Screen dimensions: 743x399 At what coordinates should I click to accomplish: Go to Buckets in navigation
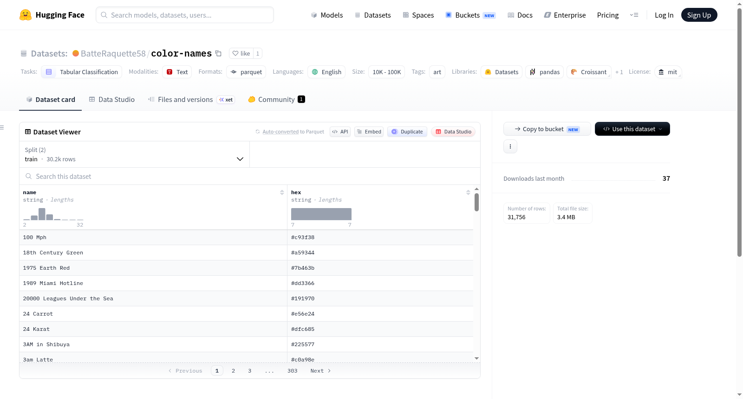[470, 15]
